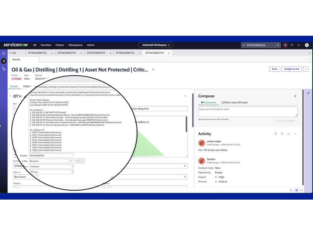
Task: Click the Assign to me button
Action: (291, 69)
